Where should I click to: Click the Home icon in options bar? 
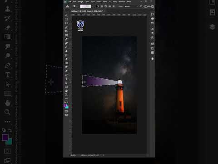coord(68,6)
